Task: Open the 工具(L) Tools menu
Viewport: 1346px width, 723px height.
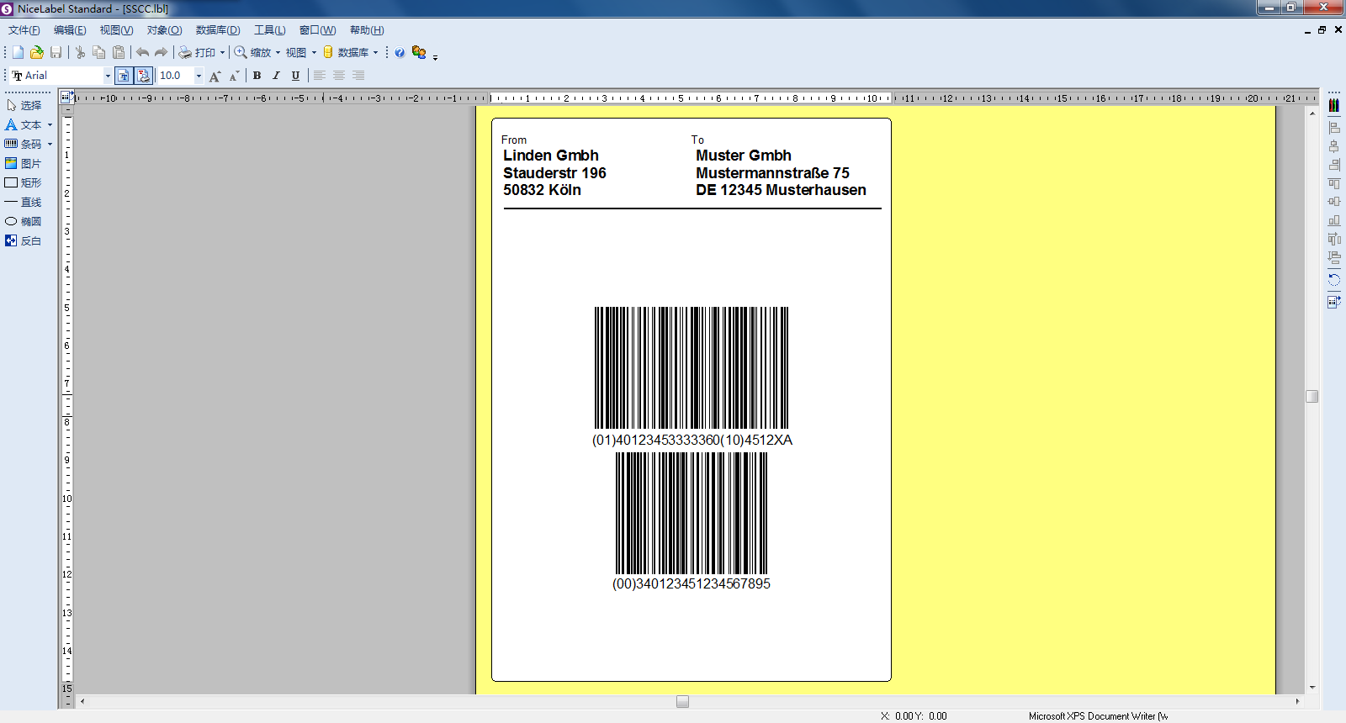Action: 269,30
